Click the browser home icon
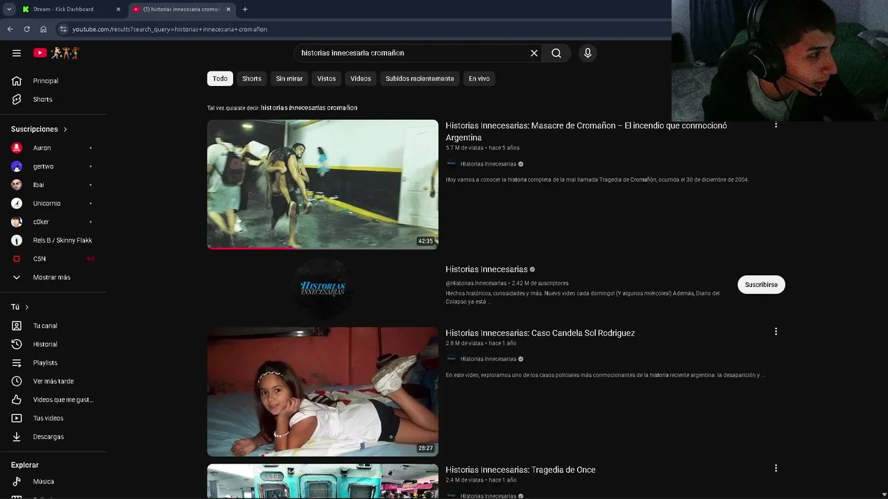 pos(43,29)
